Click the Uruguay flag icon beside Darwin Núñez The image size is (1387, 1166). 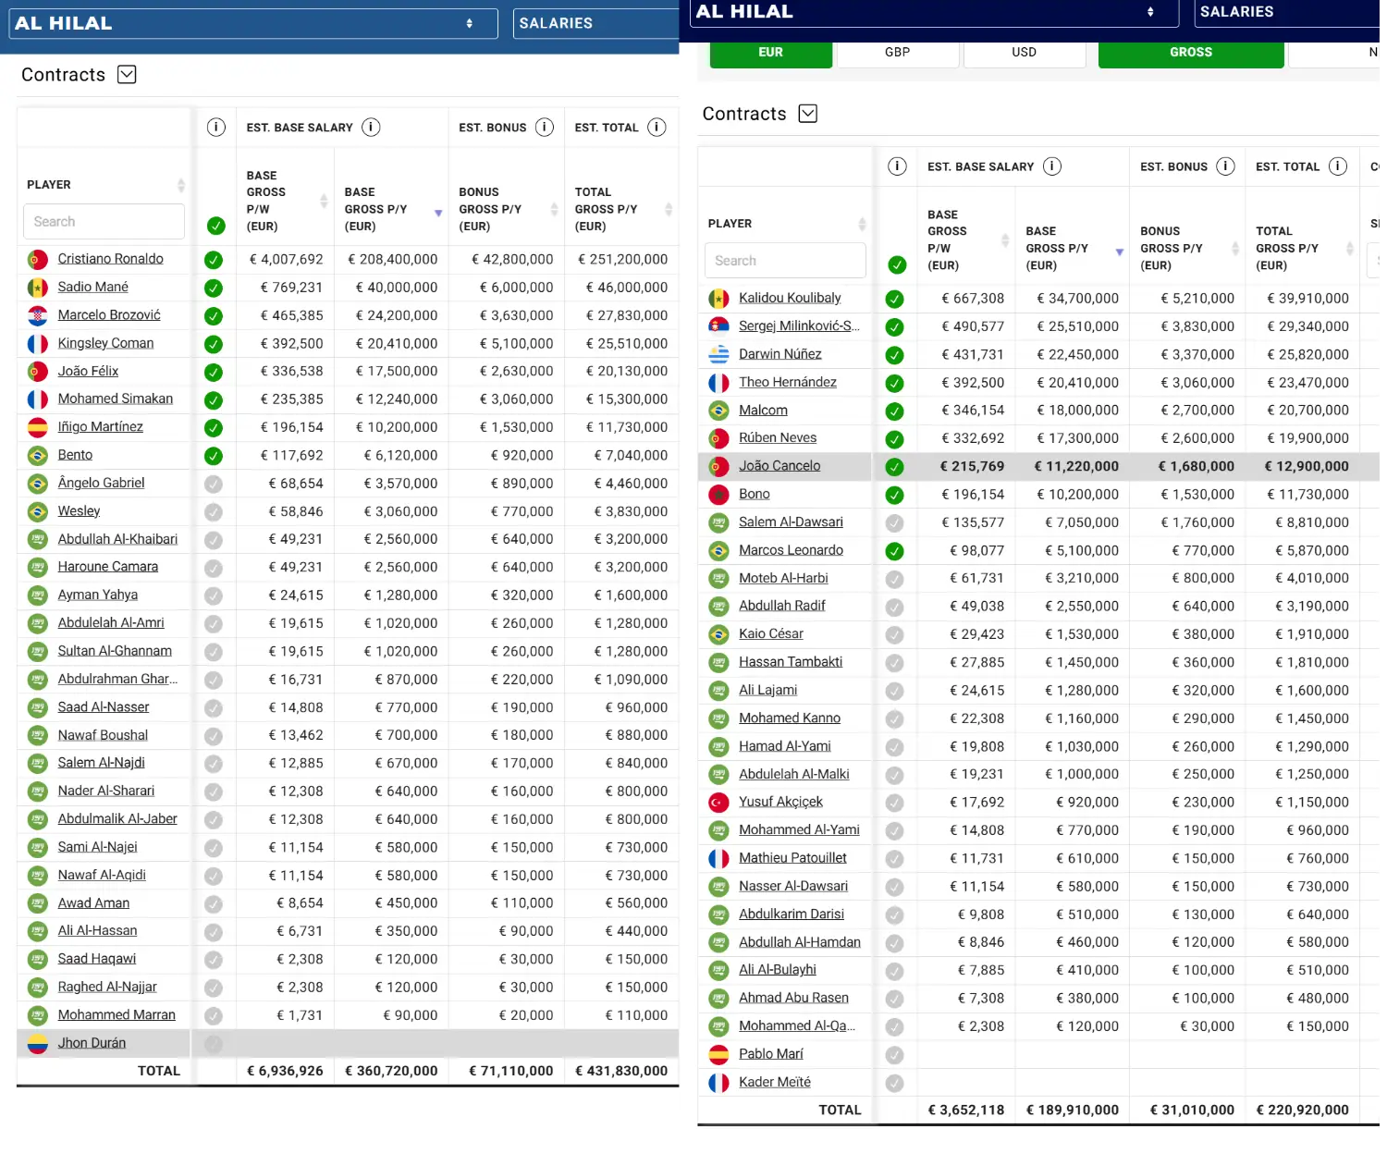tap(718, 355)
